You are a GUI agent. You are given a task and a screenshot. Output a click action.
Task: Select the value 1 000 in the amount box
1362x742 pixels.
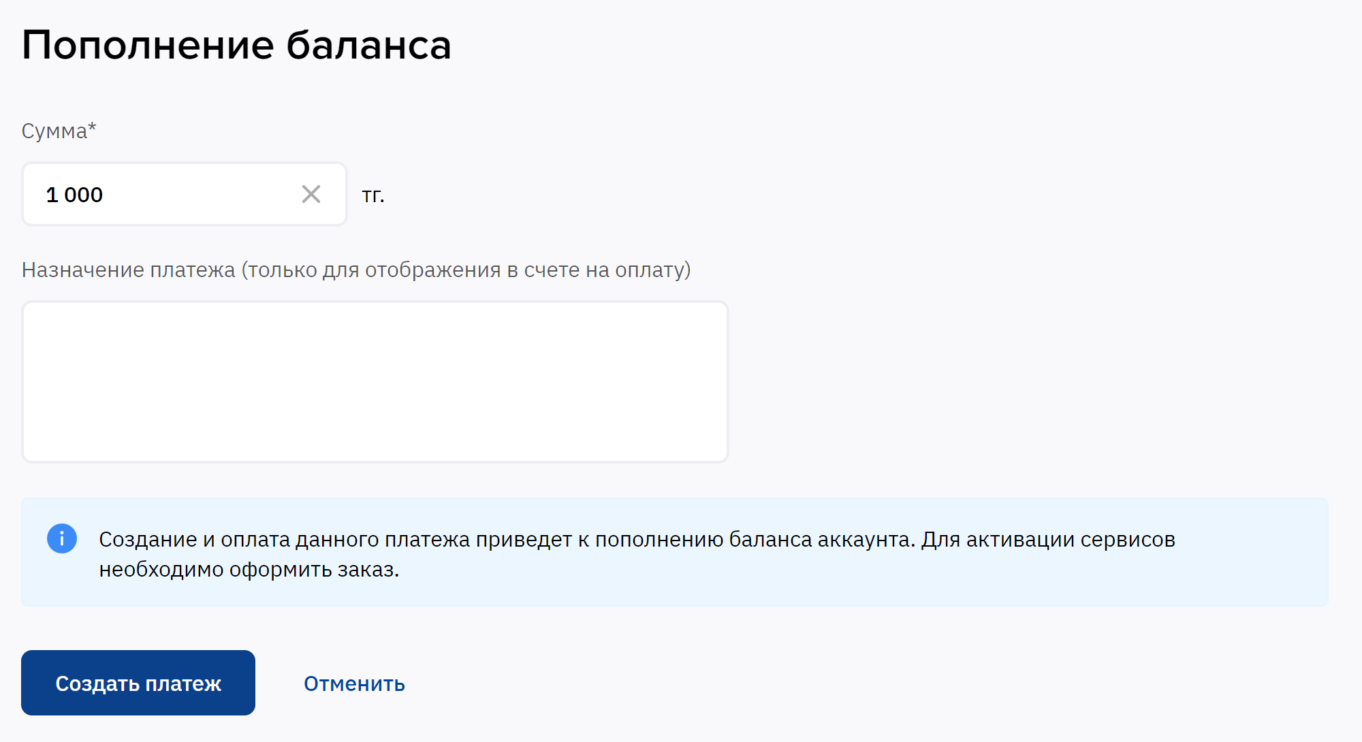75,194
